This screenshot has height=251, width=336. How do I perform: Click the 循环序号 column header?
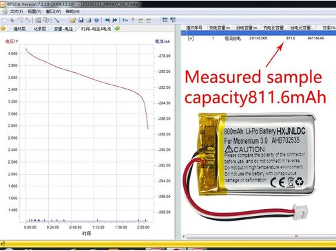(x=194, y=28)
